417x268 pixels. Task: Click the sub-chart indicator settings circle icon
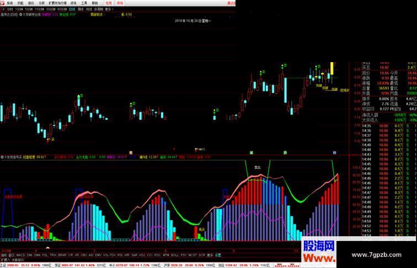pos(2,157)
